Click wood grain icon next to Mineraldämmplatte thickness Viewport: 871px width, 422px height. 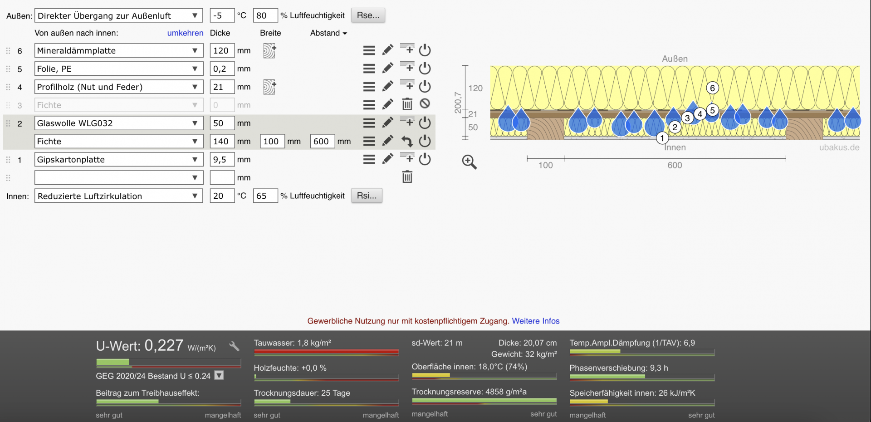pyautogui.click(x=269, y=50)
